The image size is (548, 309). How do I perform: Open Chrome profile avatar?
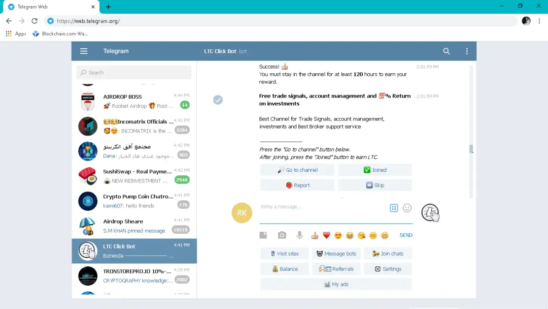(x=526, y=21)
